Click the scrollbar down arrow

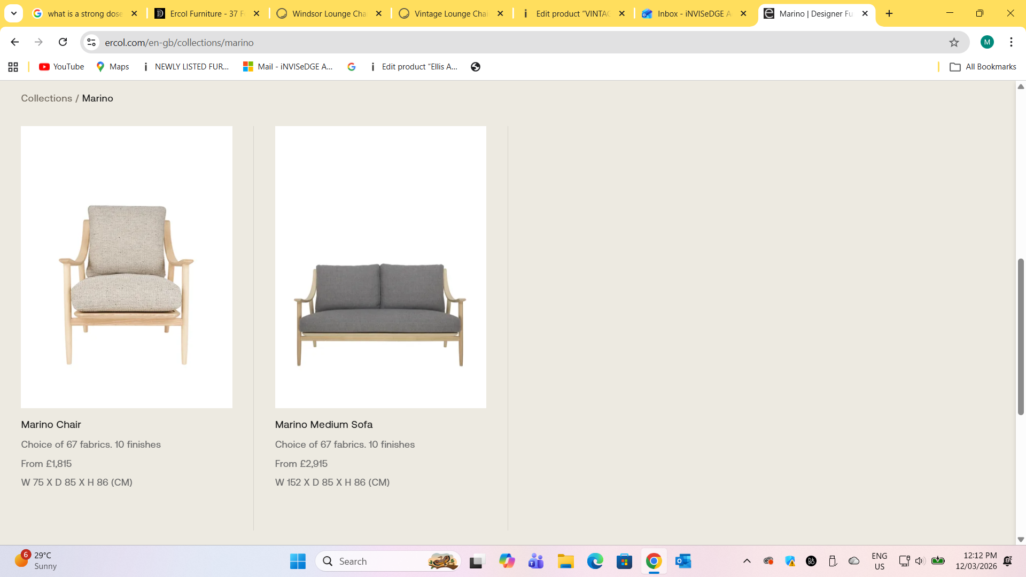tap(1021, 540)
